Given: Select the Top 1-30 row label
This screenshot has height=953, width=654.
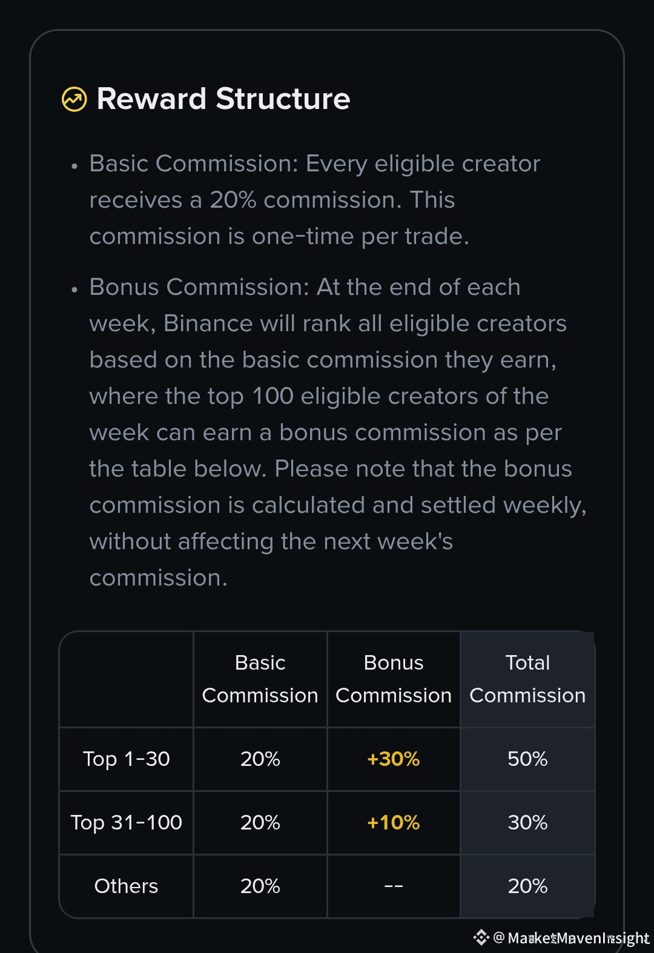Looking at the screenshot, I should click(126, 759).
